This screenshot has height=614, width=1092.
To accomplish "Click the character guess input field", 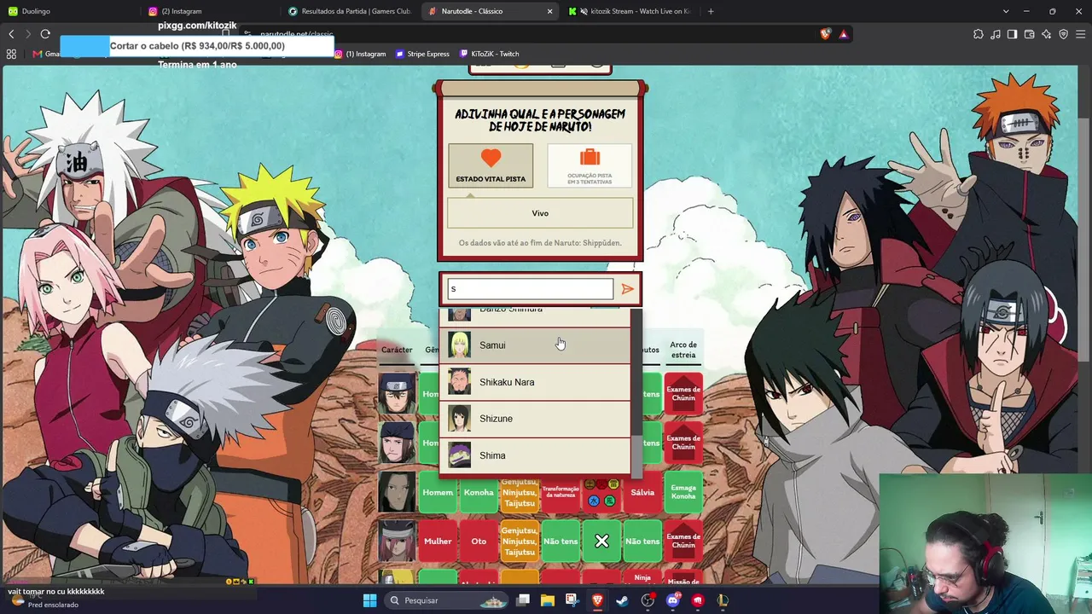I will click(530, 289).
